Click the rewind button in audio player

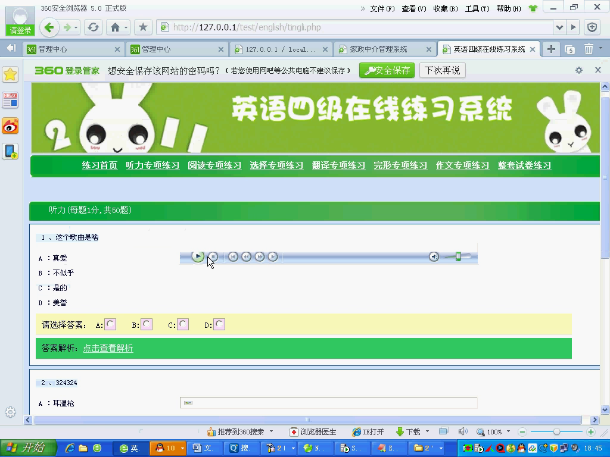coord(246,256)
